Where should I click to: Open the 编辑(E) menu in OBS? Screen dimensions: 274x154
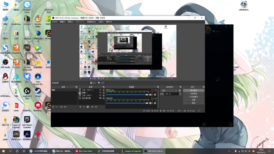tap(62, 22)
